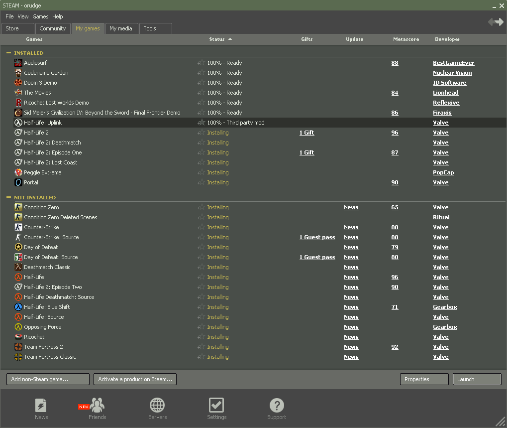Toggle favorite star for Ricochet
The height and width of the screenshot is (428, 507).
tap(201, 337)
